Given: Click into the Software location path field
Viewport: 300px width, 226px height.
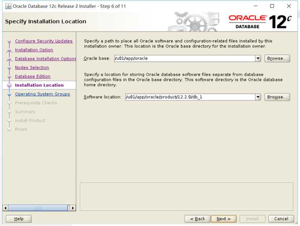Looking at the screenshot, I should (190, 97).
